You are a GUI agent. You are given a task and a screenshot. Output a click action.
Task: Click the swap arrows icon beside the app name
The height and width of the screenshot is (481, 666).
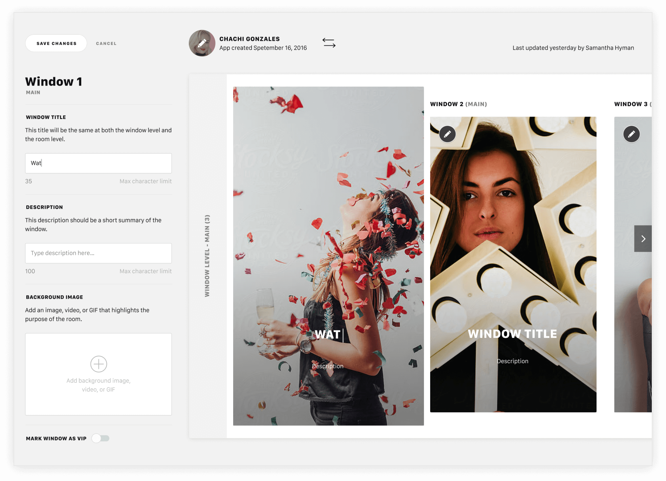pos(329,43)
